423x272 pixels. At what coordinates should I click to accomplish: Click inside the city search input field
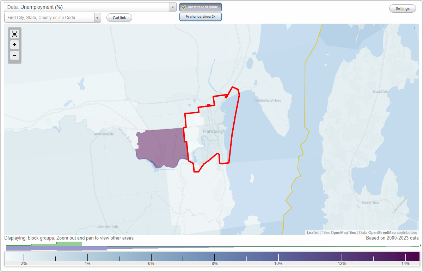[x=49, y=17]
